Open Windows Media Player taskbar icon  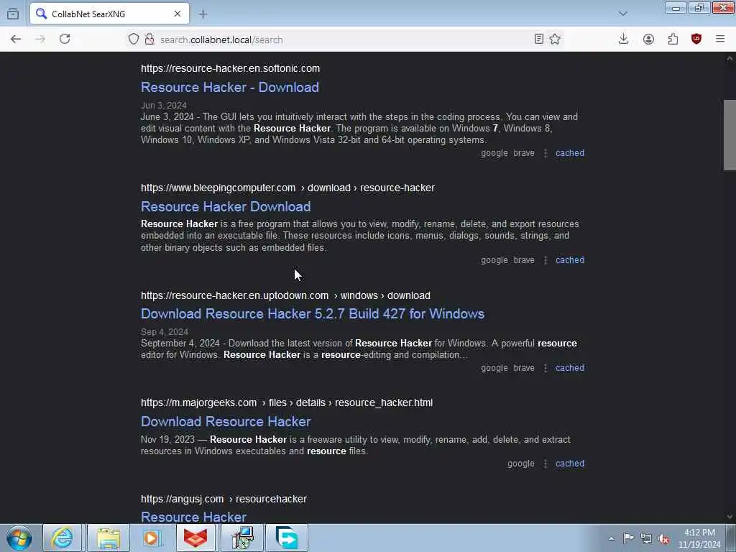(x=151, y=538)
